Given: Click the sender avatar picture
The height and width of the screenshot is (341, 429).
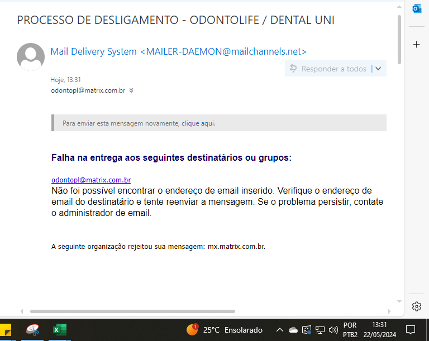Looking at the screenshot, I should coord(31,56).
